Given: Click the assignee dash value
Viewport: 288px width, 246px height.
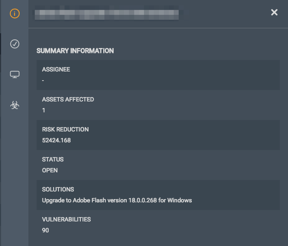Looking at the screenshot, I should click(x=43, y=80).
